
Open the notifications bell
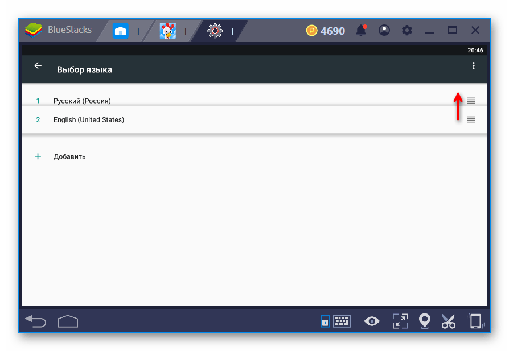pos(362,31)
